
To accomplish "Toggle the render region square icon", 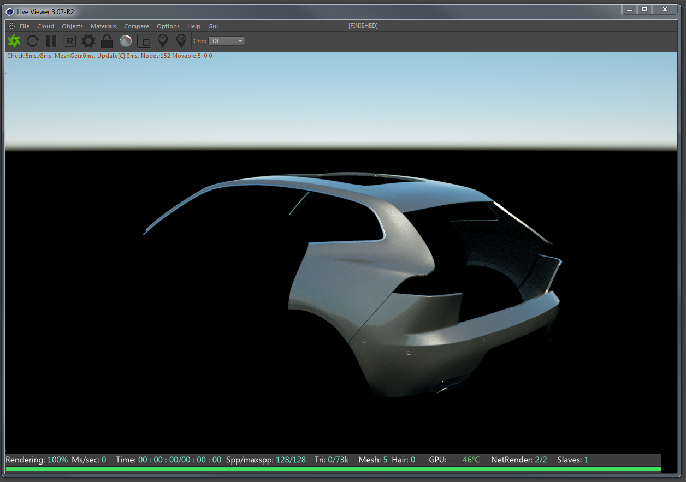I will coord(144,41).
